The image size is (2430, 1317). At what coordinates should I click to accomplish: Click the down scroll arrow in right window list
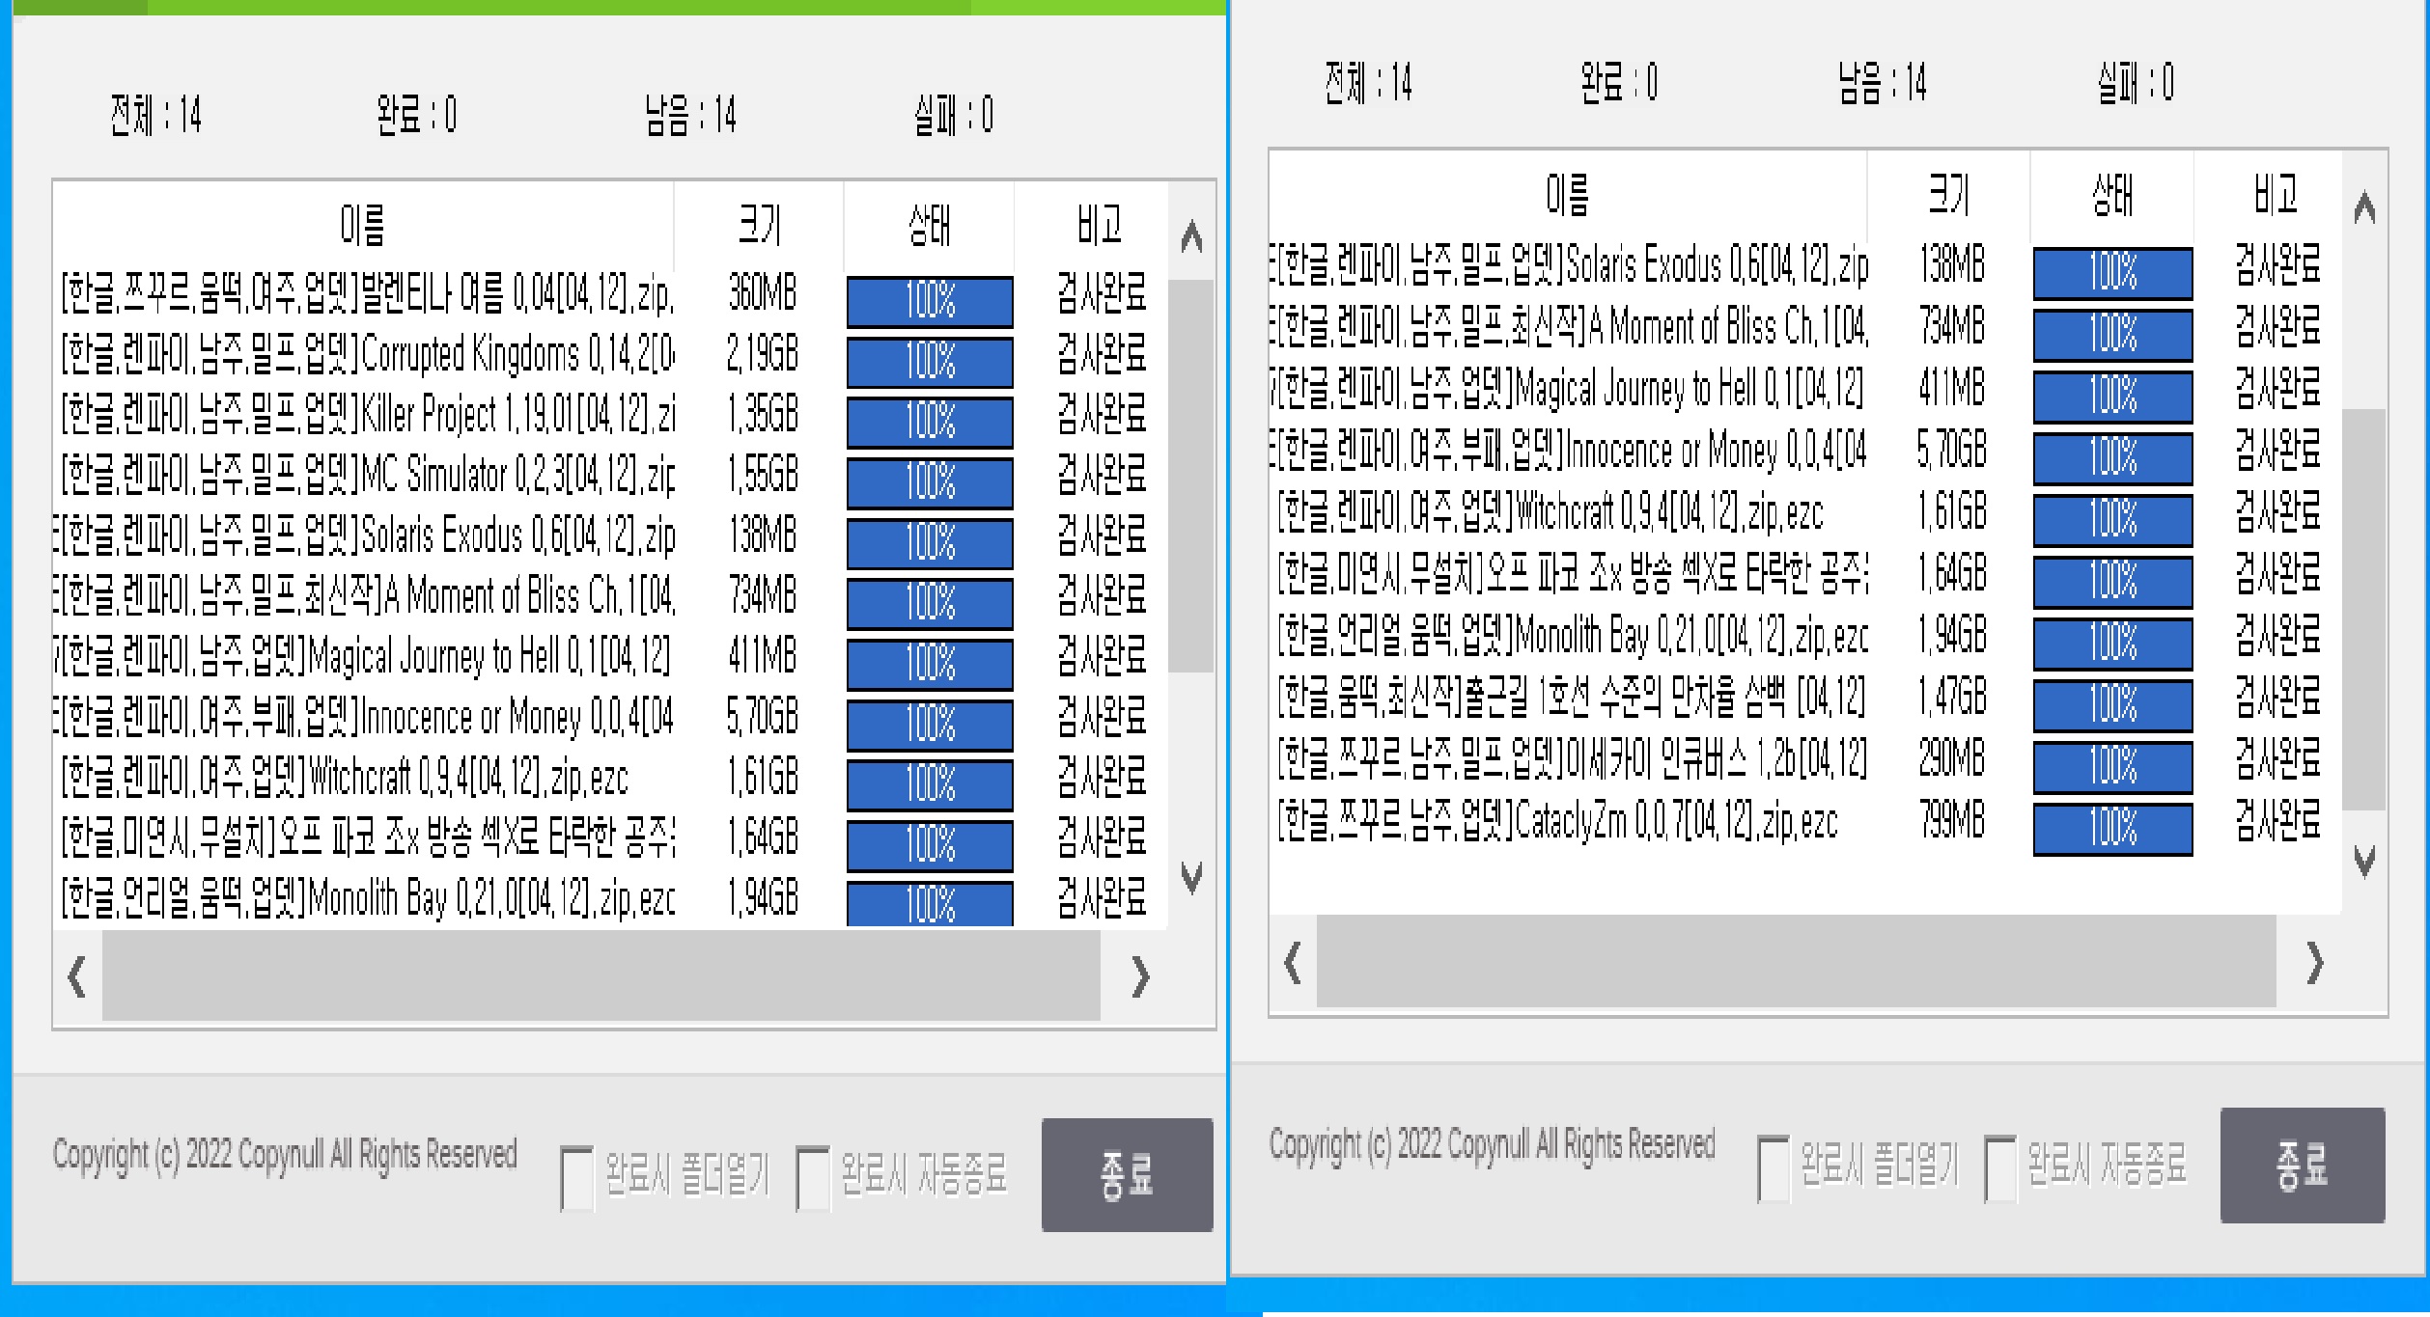(x=2364, y=860)
